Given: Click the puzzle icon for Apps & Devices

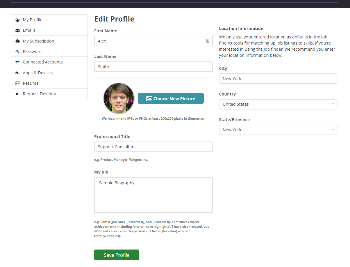Looking at the screenshot, I should (17, 73).
